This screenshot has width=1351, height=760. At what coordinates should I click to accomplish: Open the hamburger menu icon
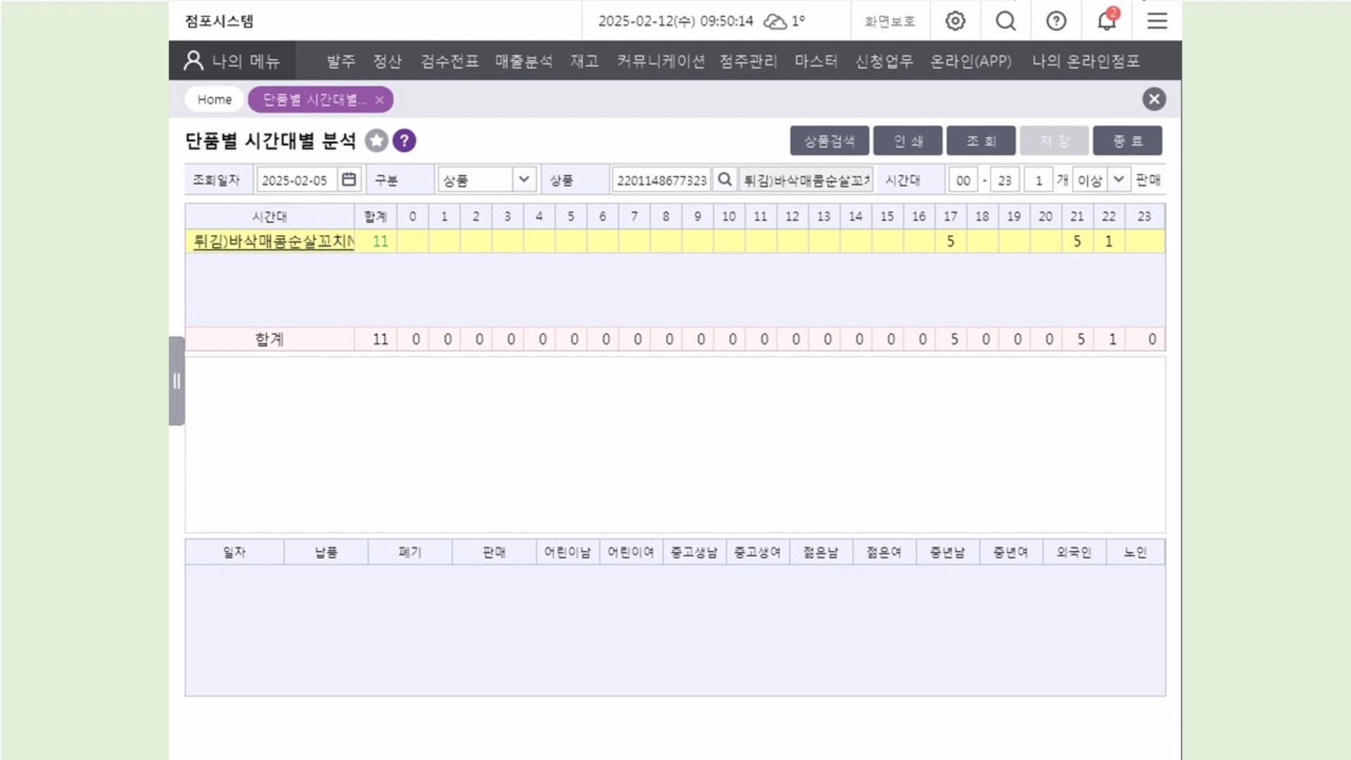point(1157,21)
